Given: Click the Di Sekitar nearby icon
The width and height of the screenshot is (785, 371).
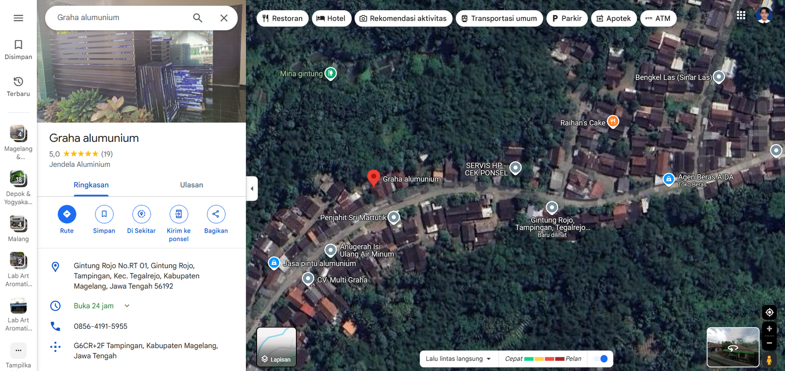Looking at the screenshot, I should click(x=141, y=214).
